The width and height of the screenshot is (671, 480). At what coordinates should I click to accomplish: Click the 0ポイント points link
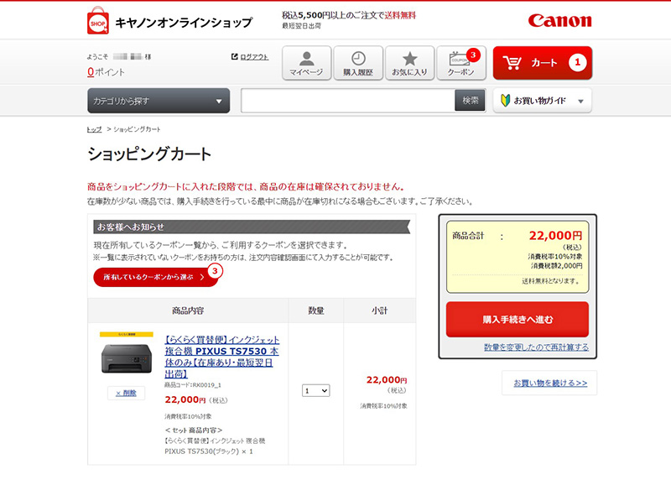pos(106,72)
